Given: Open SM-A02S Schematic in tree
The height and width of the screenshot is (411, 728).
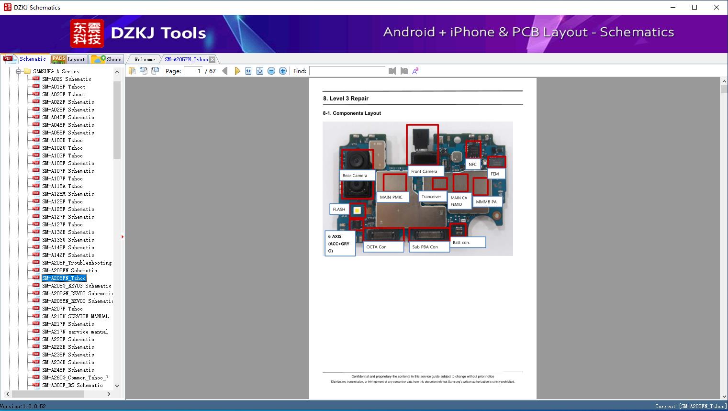Looking at the screenshot, I should [67, 79].
